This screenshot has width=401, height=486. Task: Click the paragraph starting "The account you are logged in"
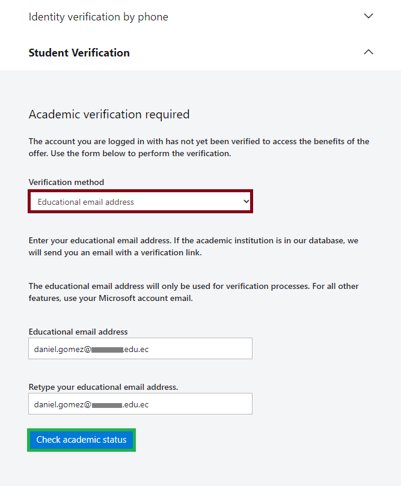point(198,147)
